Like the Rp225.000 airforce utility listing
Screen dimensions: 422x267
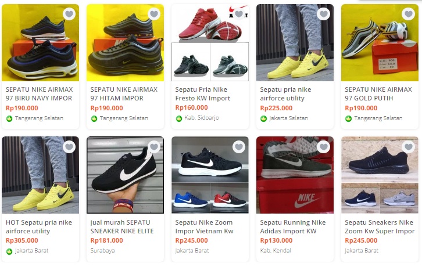click(324, 14)
